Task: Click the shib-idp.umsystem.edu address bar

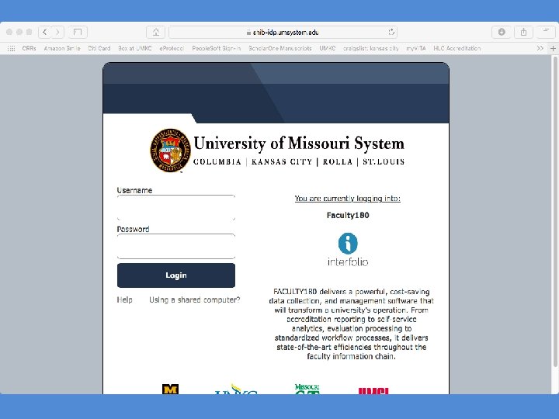Action: point(283,32)
